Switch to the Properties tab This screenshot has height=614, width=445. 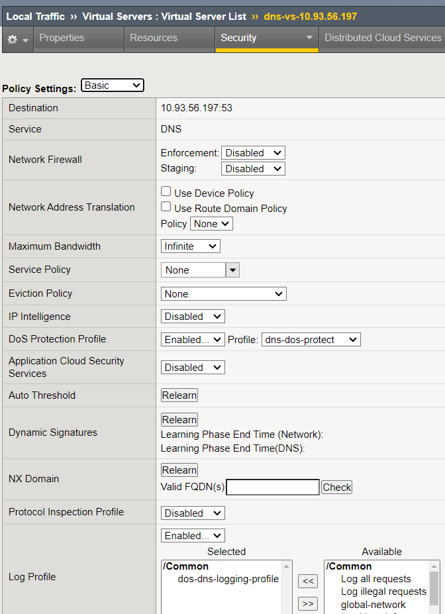coord(62,38)
